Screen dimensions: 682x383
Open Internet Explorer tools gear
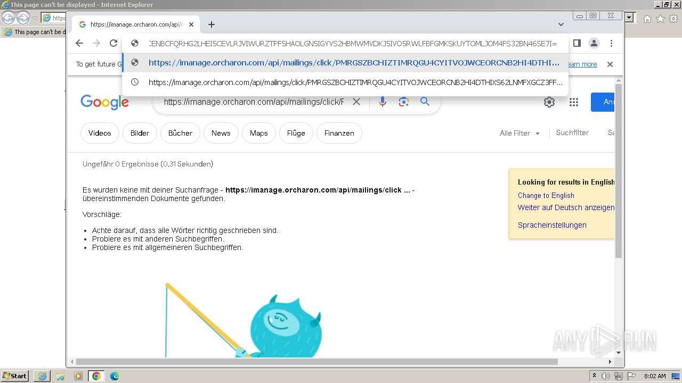click(x=673, y=19)
